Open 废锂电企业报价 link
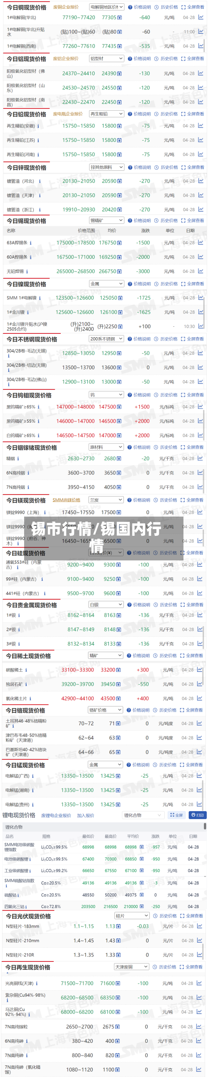Viewport: 208px width, 1077px height. (x=56, y=816)
